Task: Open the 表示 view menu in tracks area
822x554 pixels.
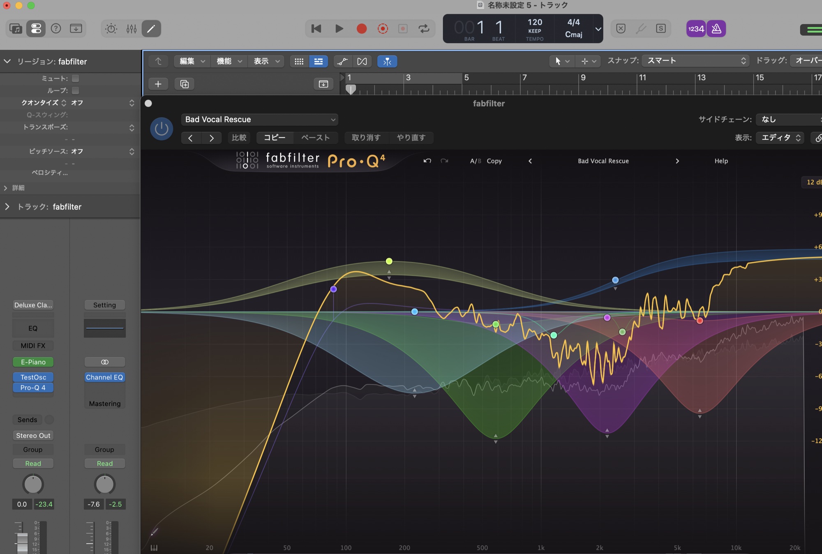Action: [266, 61]
